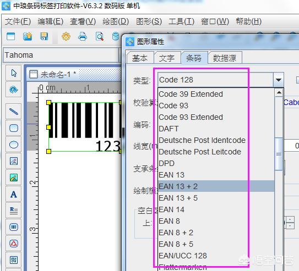This screenshot has height=271, width=299.
Task: Choose EAN 13 barcode type
Action: tap(216, 175)
